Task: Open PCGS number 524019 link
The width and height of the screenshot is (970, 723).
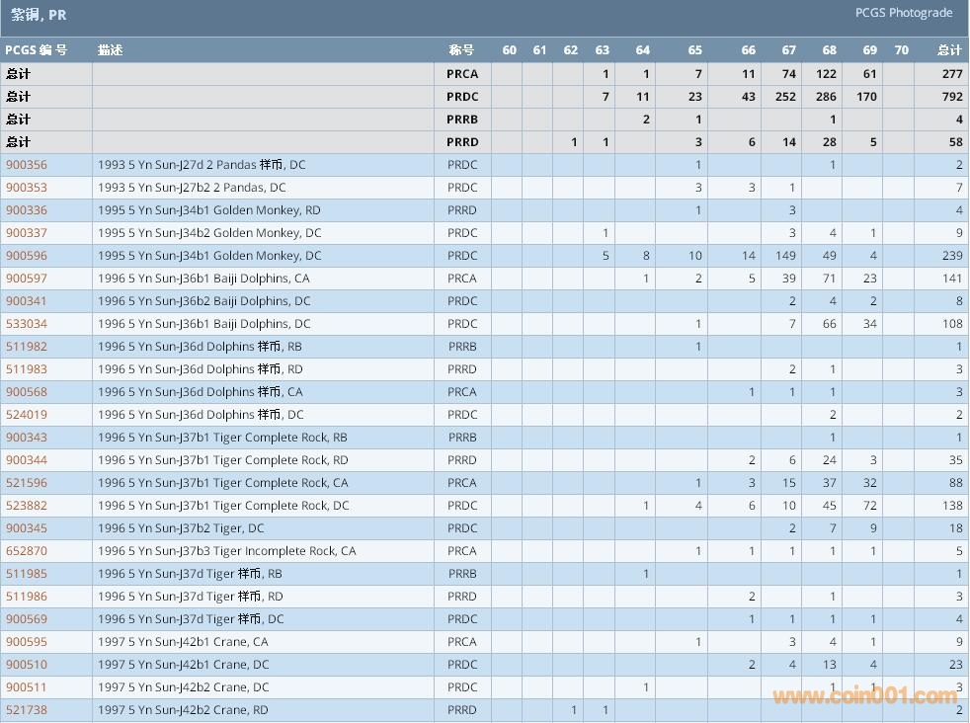Action: 27,415
